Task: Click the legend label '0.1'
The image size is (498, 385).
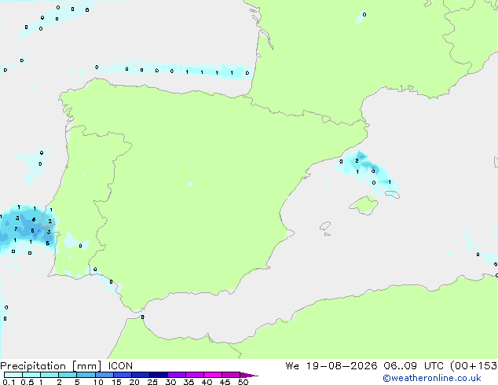Action: click(x=9, y=382)
